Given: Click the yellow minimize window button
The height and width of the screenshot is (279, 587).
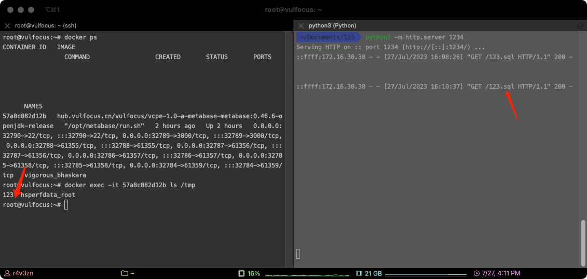Looking at the screenshot, I should (21, 10).
